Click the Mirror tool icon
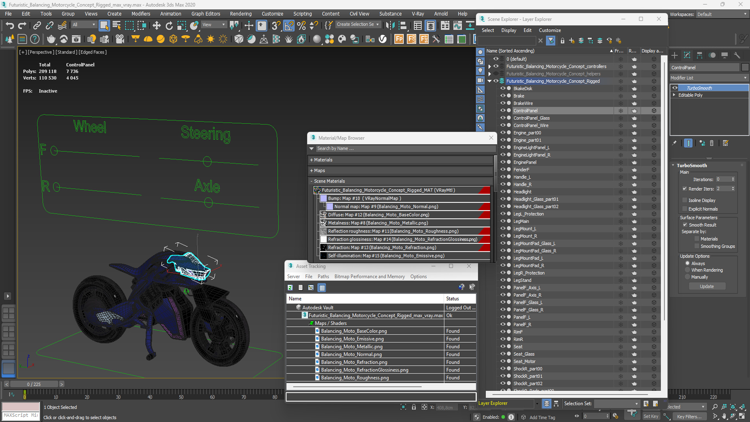The image size is (750, 422). [x=390, y=26]
